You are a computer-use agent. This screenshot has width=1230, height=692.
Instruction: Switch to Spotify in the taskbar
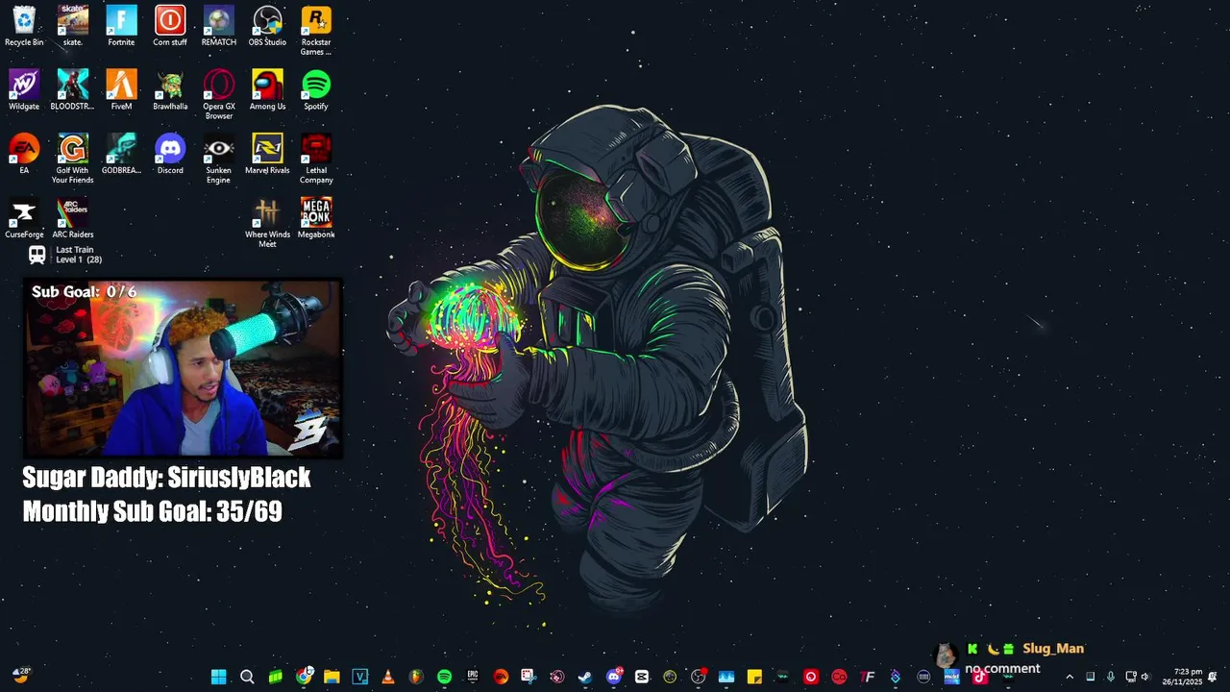point(444,677)
